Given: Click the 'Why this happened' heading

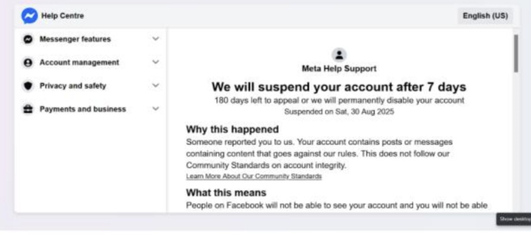Looking at the screenshot, I should click(x=232, y=129).
